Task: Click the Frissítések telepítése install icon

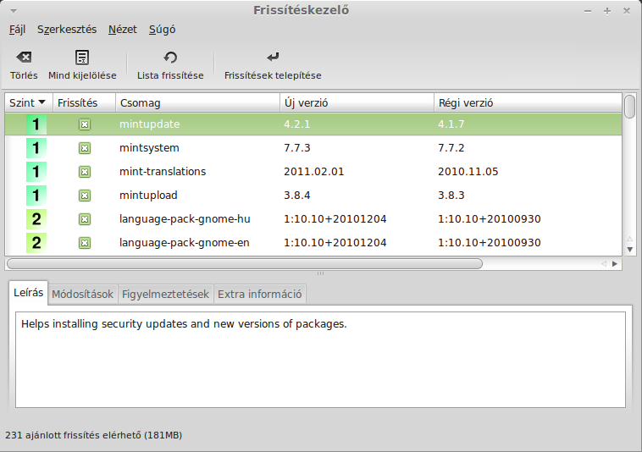Action: (x=273, y=58)
